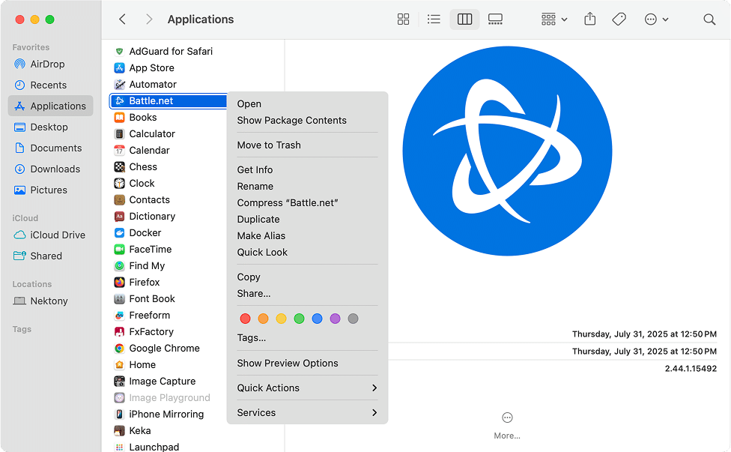Screen dimensions: 731x452
Task: Click the Battle.net preview logo
Action: (507, 151)
